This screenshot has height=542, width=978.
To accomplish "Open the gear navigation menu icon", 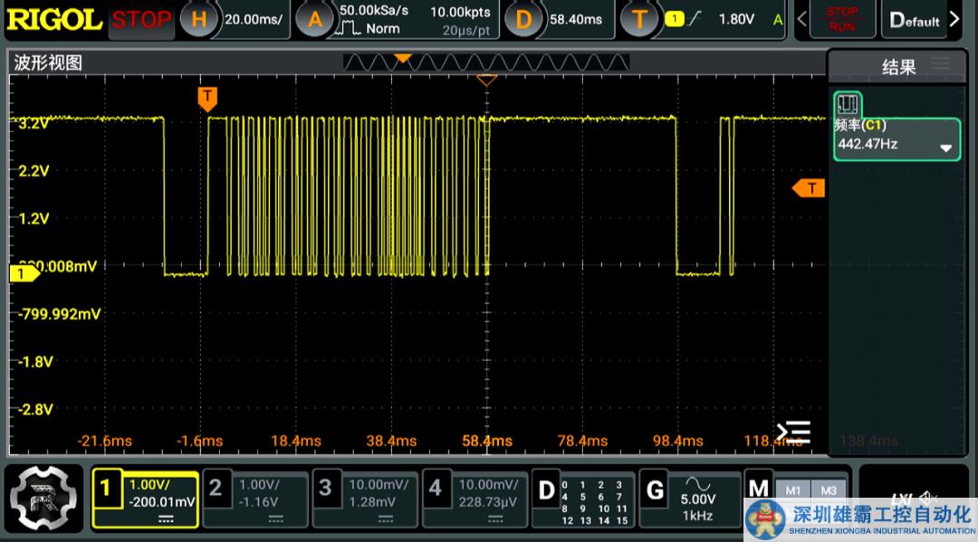I will pos(44,499).
